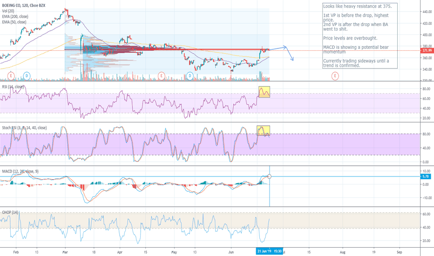The width and height of the screenshot is (434, 256).
Task: Click the 440.00 price axis label
Action: pos(427,12)
